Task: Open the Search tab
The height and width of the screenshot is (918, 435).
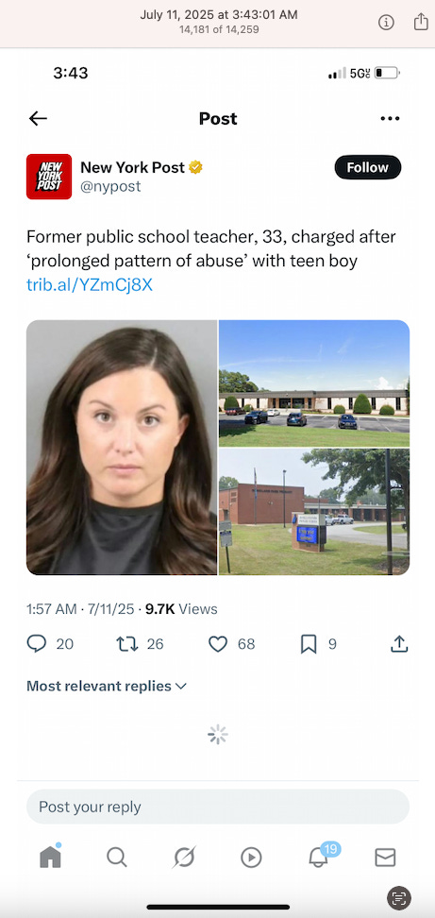Action: point(117,858)
